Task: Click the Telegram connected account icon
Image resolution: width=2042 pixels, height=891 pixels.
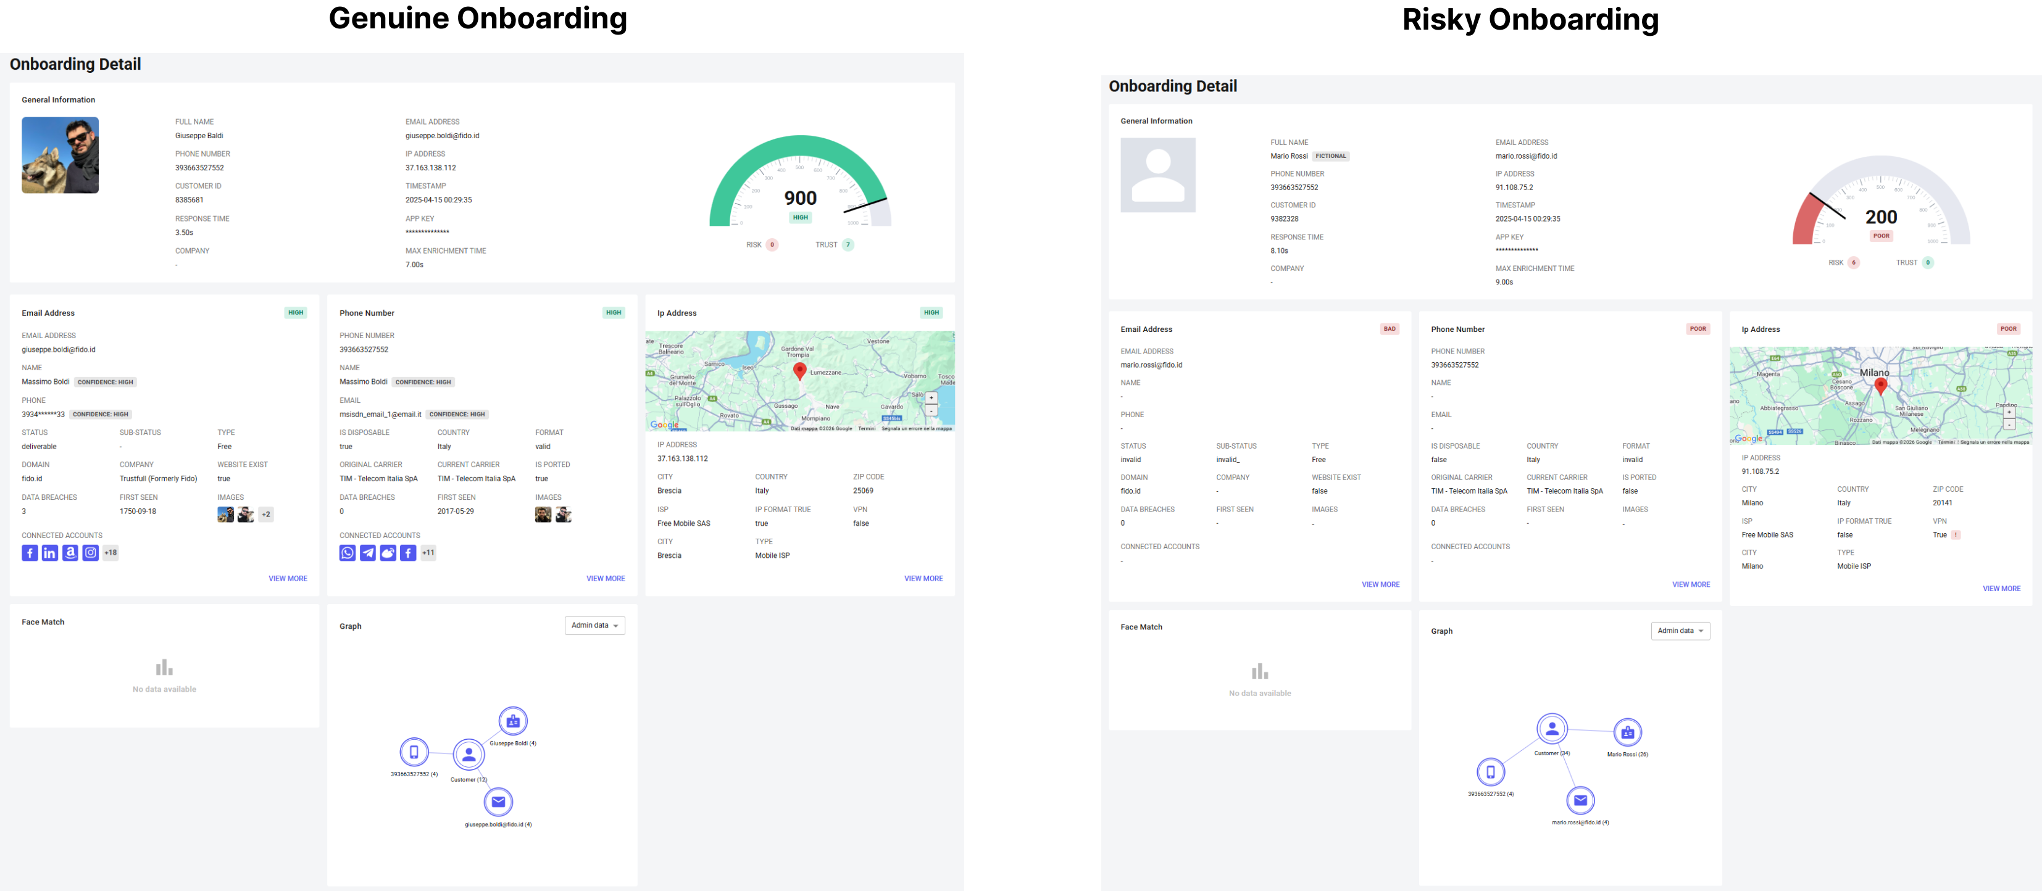Action: pos(368,552)
